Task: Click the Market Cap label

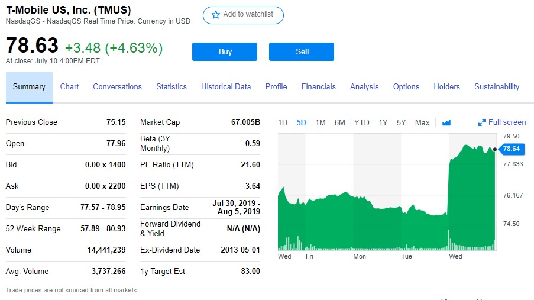Action: tap(160, 122)
